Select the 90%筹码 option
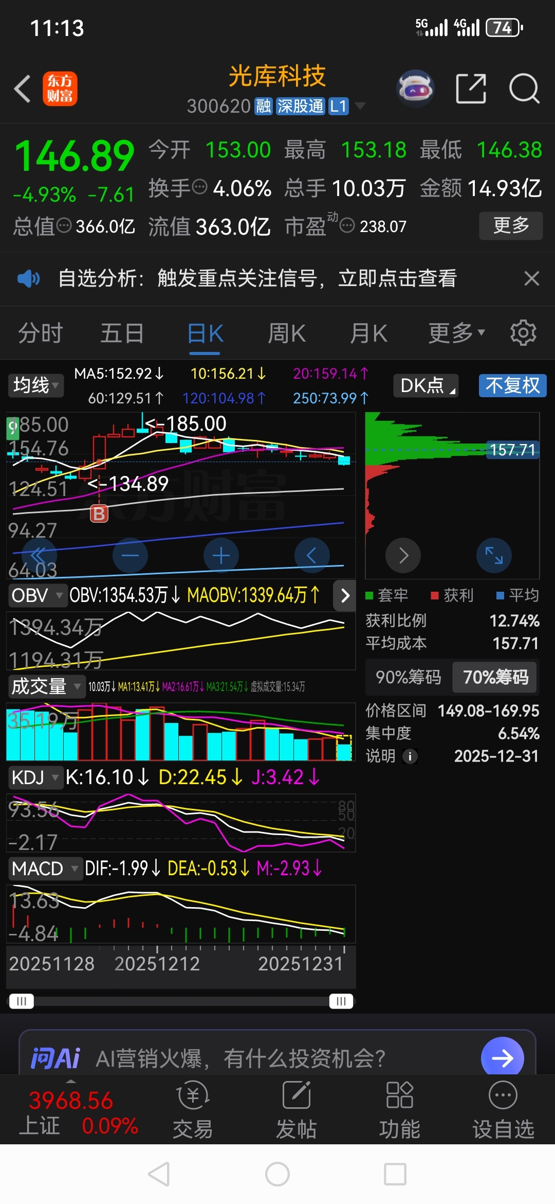555x1204 pixels. point(409,677)
